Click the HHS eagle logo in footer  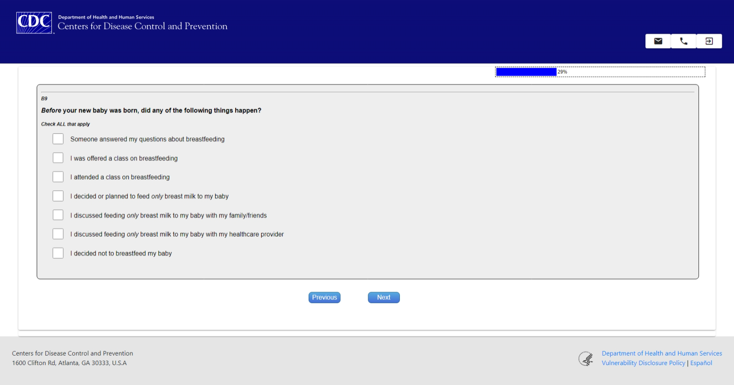pyautogui.click(x=586, y=359)
